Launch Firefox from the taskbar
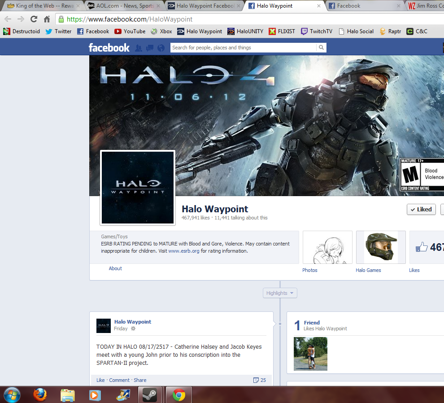 click(40, 395)
